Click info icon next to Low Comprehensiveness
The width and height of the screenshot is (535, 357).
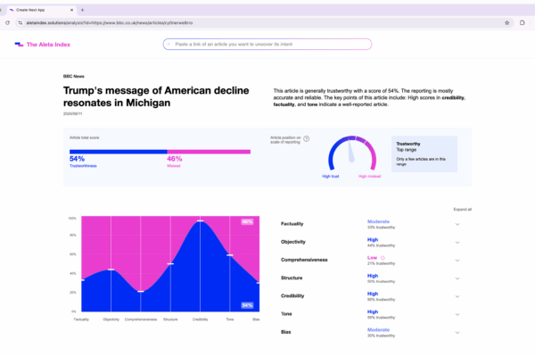tap(383, 259)
